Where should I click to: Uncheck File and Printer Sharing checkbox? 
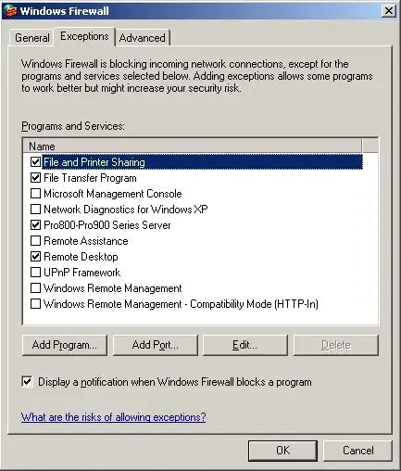tap(35, 161)
